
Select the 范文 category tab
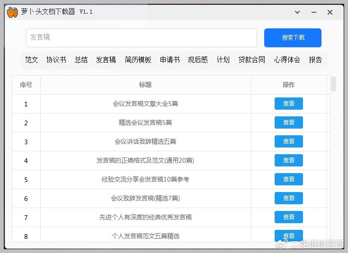pos(32,60)
